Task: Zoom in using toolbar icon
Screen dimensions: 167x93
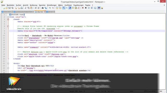Action: pyautogui.click(x=50, y=8)
